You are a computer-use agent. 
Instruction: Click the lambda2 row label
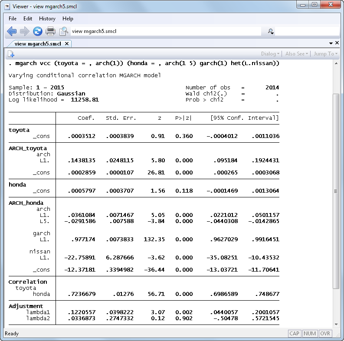pyautogui.click(x=38, y=318)
